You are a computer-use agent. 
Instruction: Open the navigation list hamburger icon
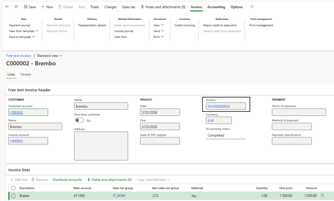pos(17,7)
